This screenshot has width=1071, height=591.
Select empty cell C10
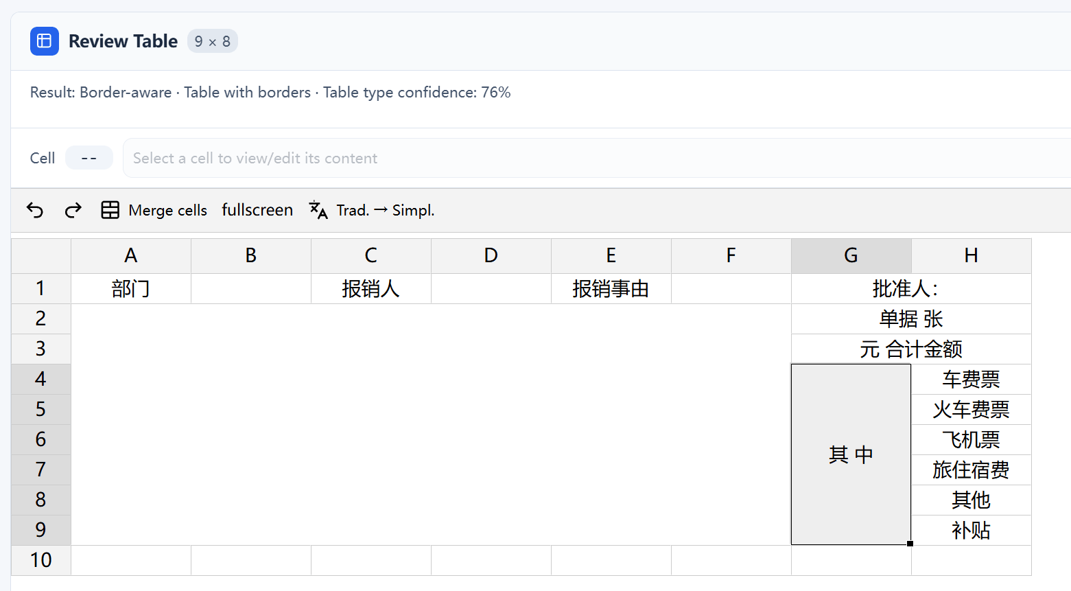click(371, 561)
